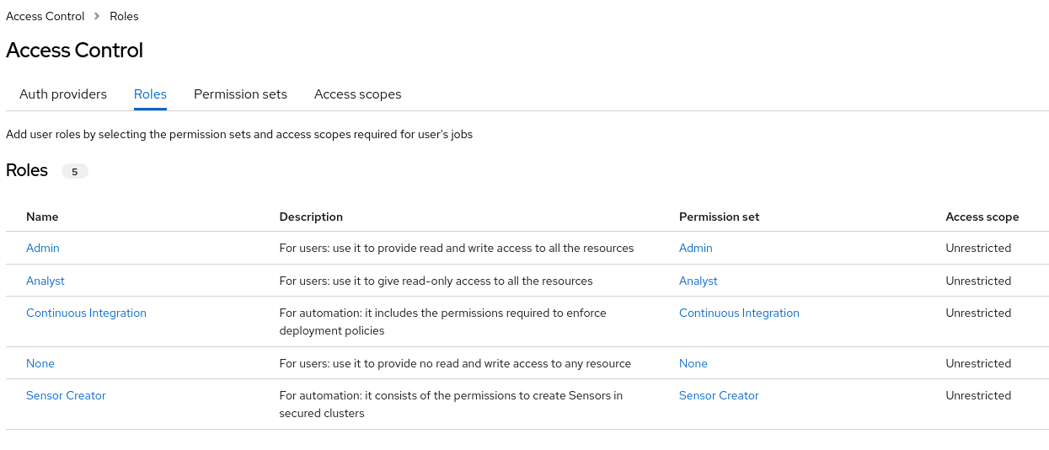Click the breadcrumb chevron separator icon

tap(98, 17)
